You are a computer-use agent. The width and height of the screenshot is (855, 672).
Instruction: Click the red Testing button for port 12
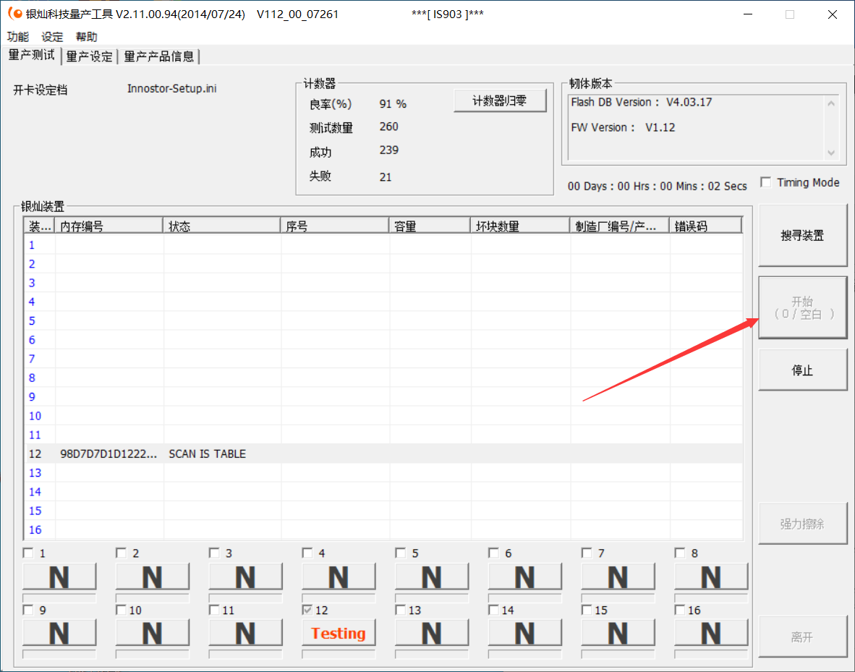click(339, 633)
